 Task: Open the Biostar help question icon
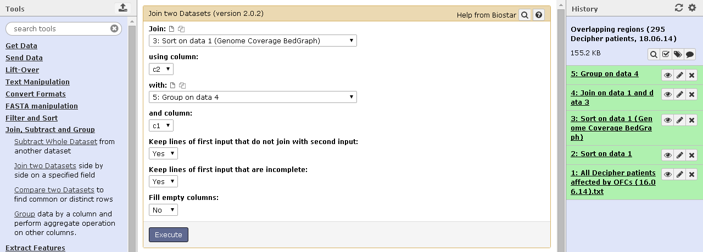539,15
